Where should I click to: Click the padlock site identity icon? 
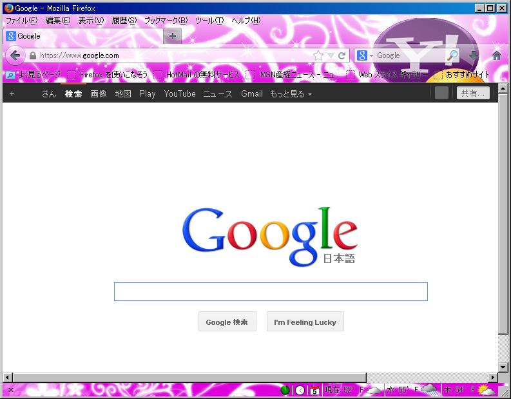click(33, 55)
